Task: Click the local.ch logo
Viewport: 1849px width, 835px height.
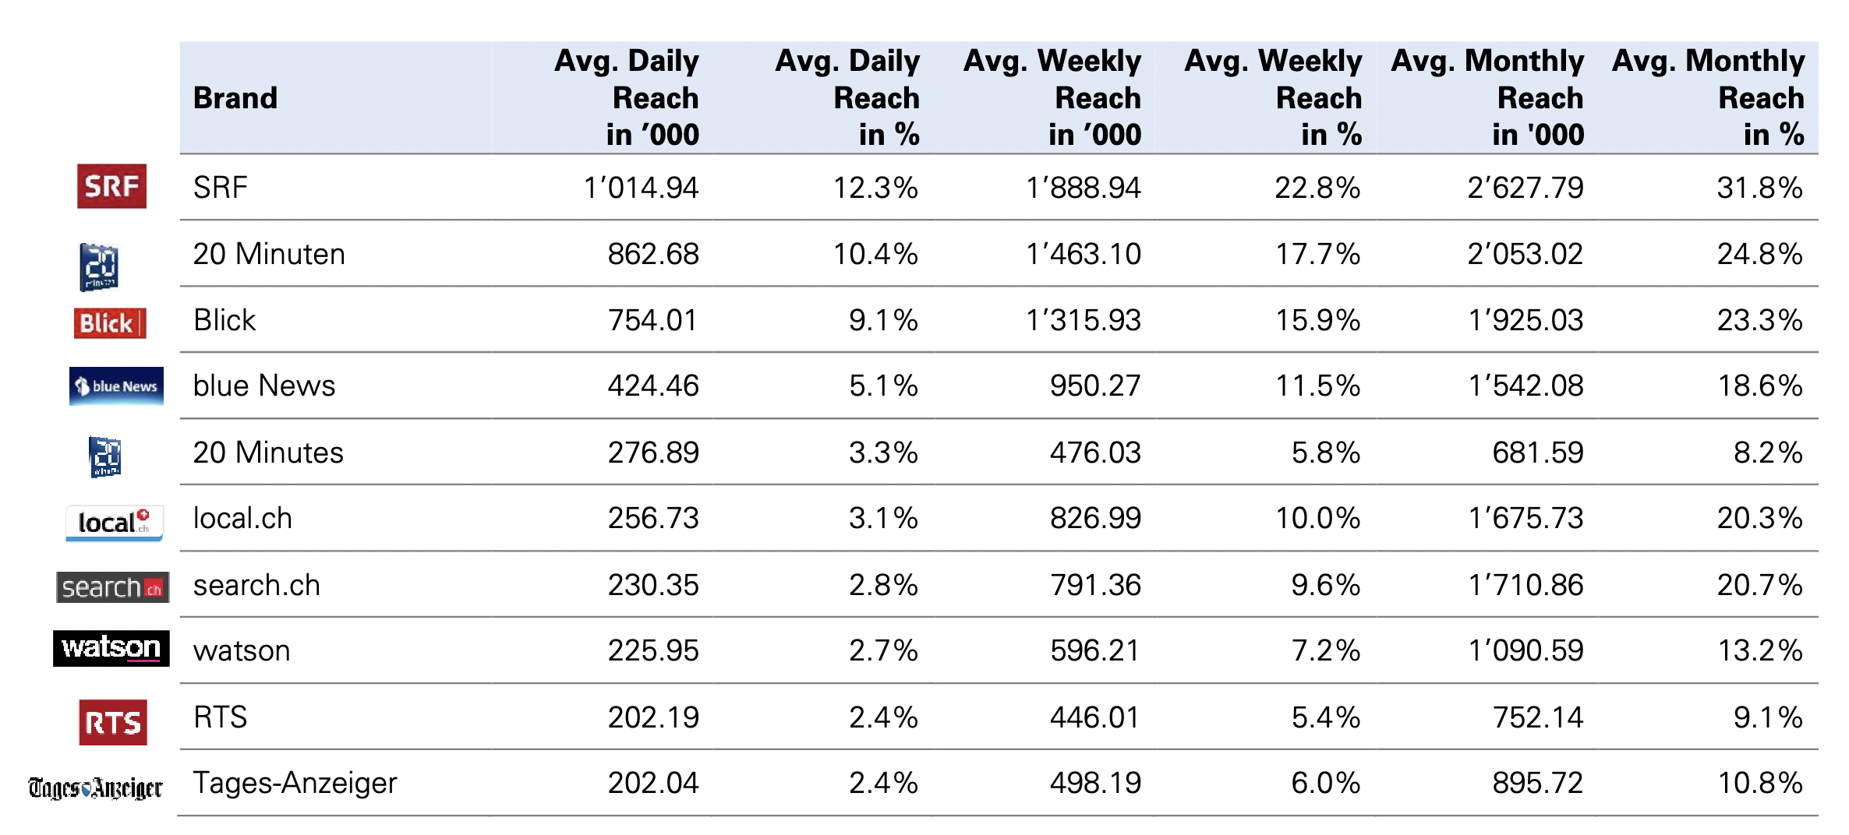Action: (114, 523)
